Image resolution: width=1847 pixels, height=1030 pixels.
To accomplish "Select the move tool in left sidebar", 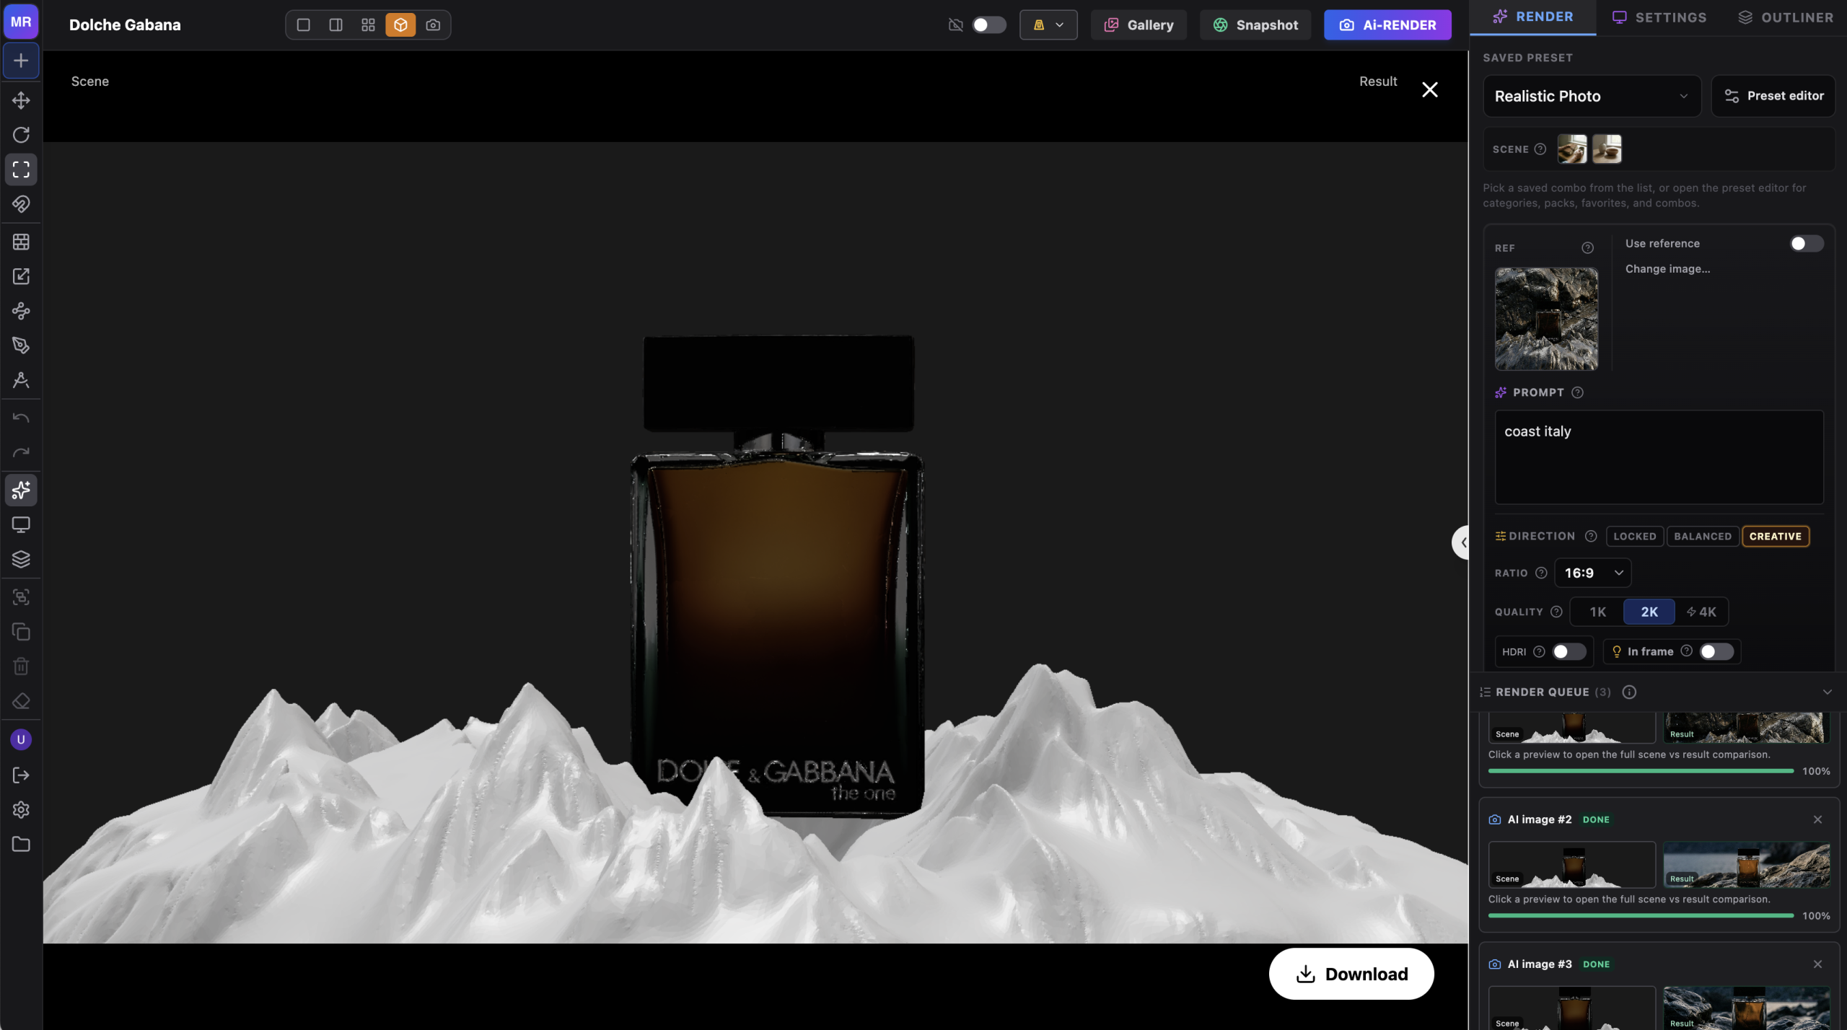I will [21, 100].
